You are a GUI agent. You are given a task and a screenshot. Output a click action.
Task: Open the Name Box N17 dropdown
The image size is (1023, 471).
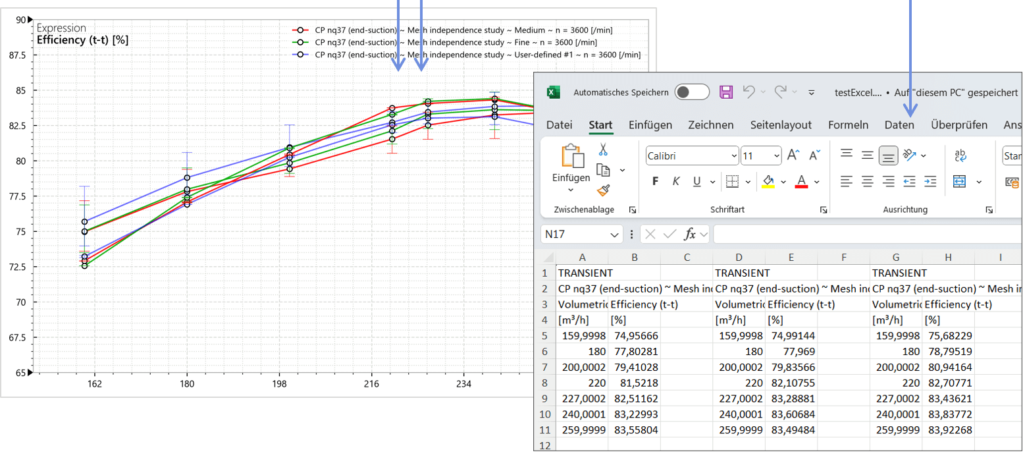tap(614, 234)
